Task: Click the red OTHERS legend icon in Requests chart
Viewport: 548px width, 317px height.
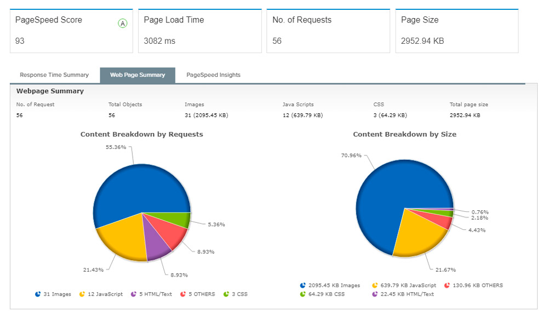Action: pyautogui.click(x=182, y=294)
